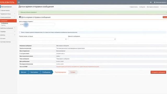The image size is (167, 94).
Task: Expand Тарифные планы sidebar section
Action: [x=8, y=14]
